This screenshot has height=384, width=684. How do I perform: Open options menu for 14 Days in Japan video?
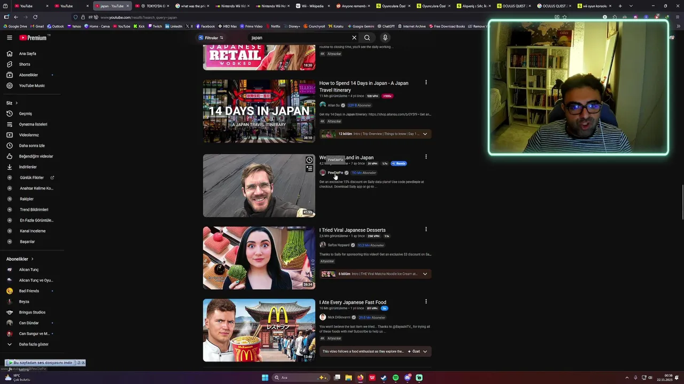pos(426,83)
